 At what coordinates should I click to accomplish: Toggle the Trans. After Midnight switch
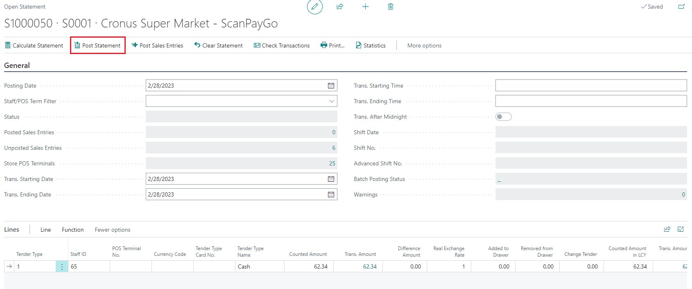coord(503,117)
